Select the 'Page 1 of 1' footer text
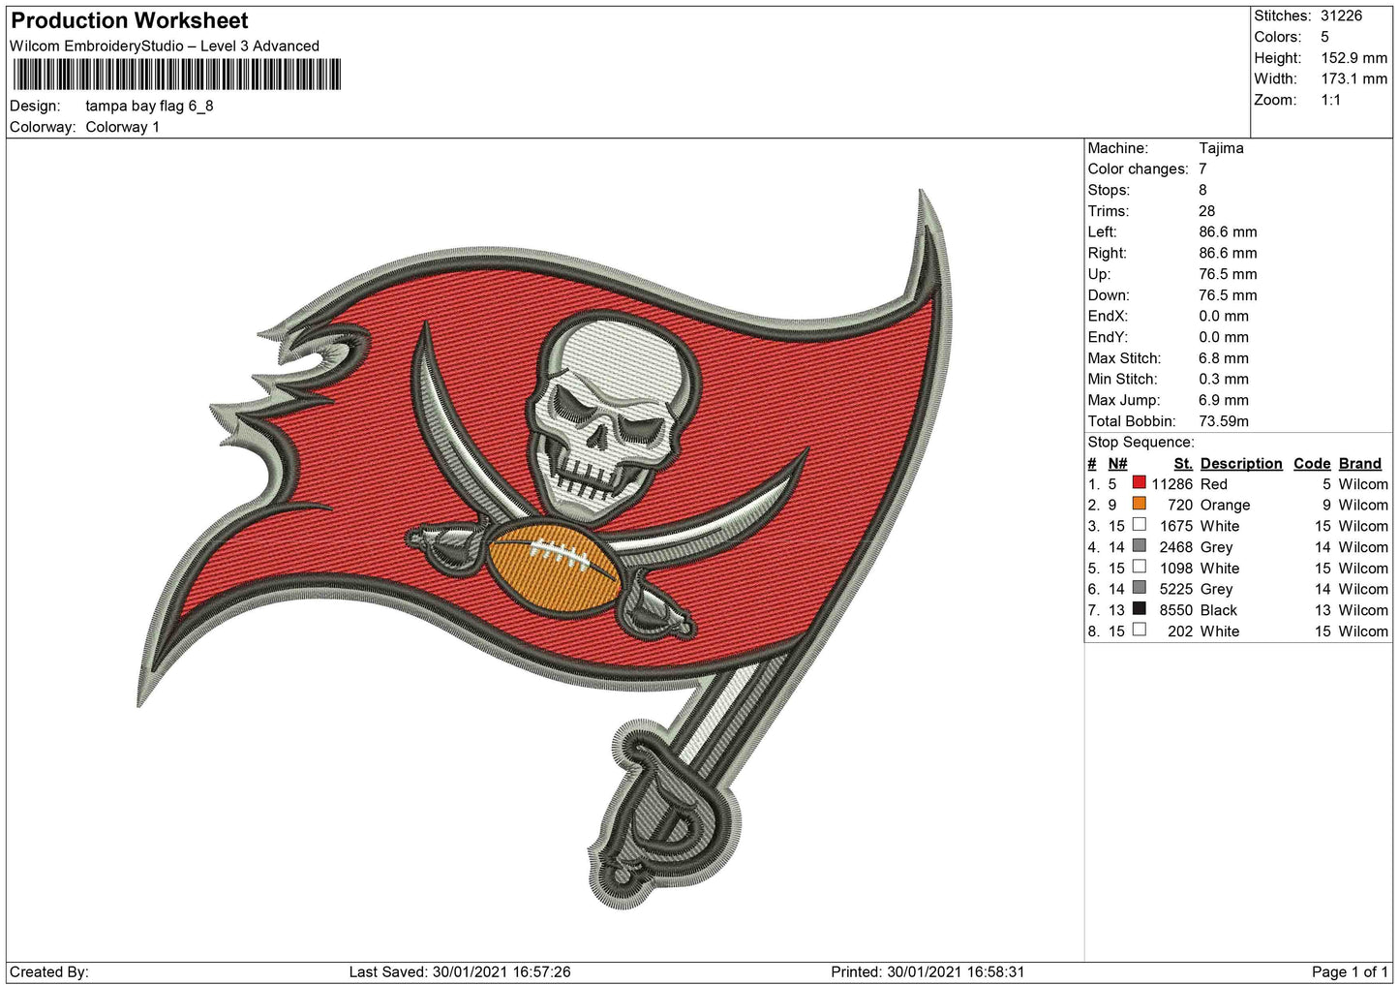 (1350, 971)
